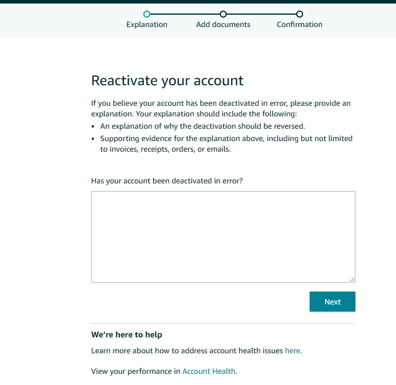Click the 'Reactivate your account' heading
396x385 pixels.
[167, 81]
